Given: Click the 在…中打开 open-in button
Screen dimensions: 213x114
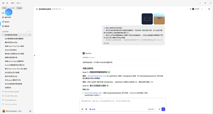Looking at the screenshot, I should (x=194, y=9).
